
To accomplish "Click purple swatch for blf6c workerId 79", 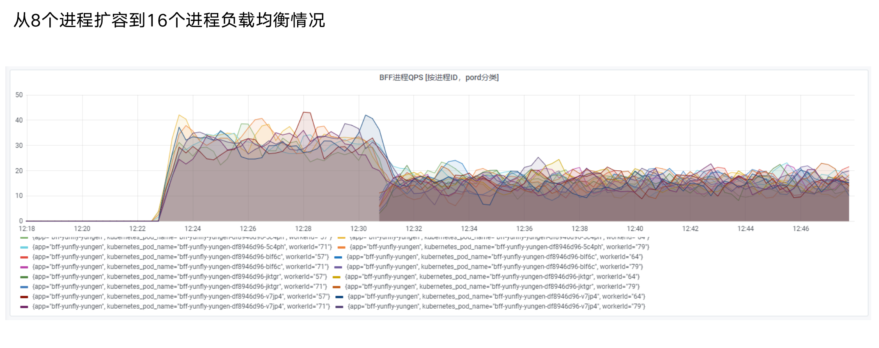I will point(339,267).
